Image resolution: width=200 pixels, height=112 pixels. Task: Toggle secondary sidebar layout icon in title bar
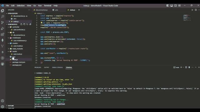point(176,6)
